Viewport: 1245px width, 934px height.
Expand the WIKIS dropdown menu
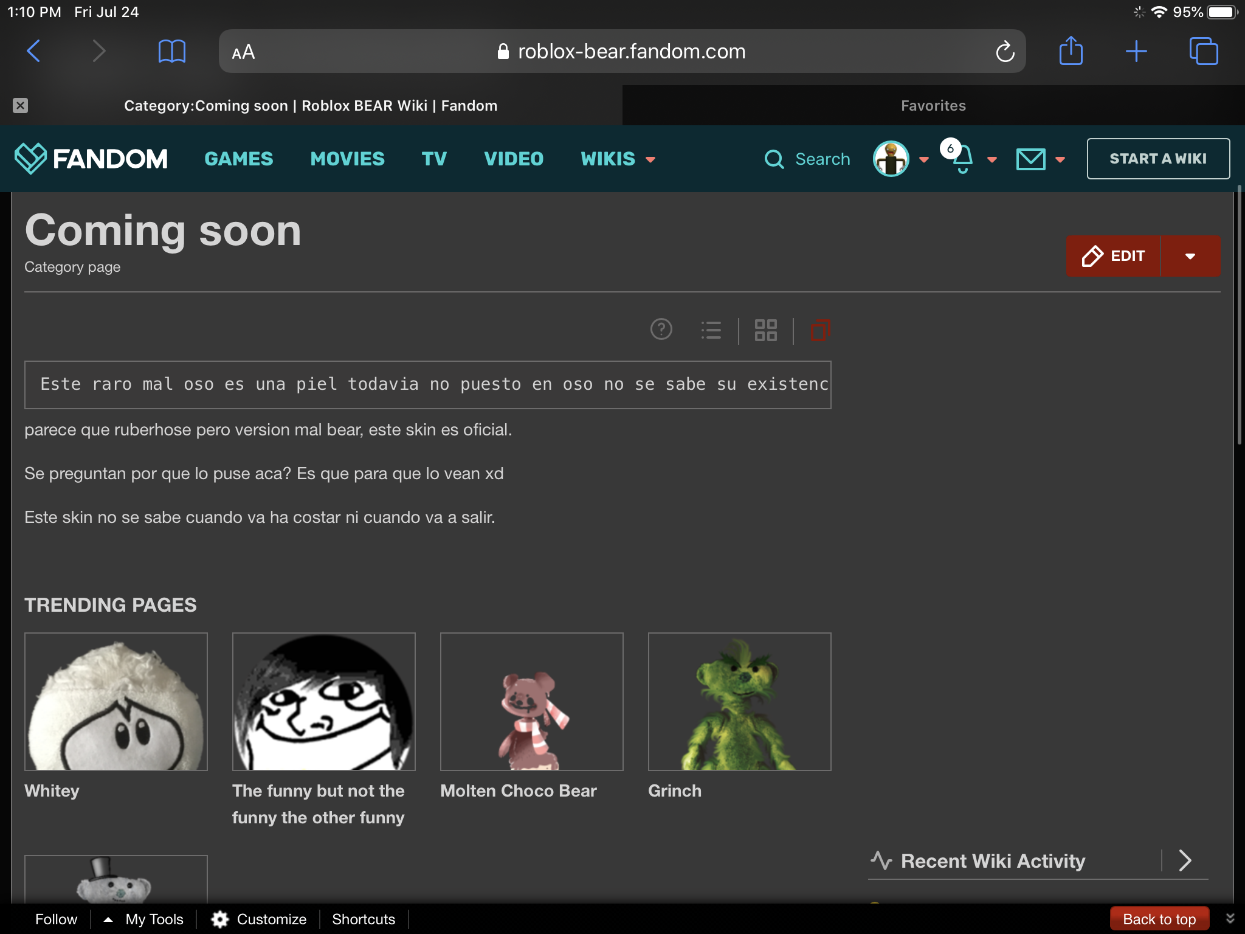click(618, 159)
